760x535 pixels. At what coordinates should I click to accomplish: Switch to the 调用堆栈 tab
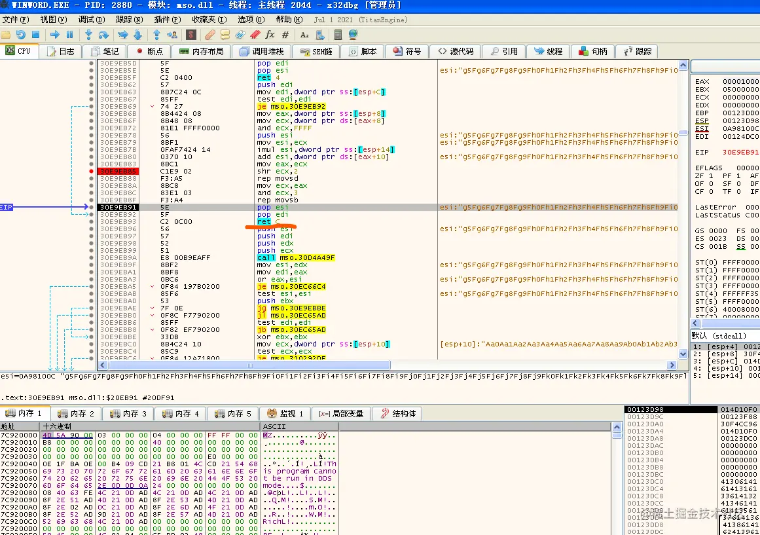(x=261, y=52)
